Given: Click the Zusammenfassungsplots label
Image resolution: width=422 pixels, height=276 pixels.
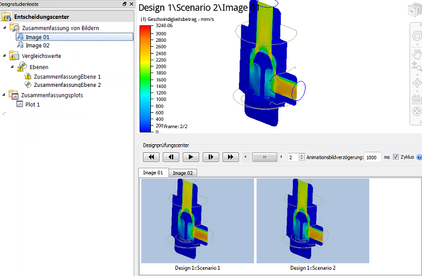Looking at the screenshot, I should [x=52, y=95].
